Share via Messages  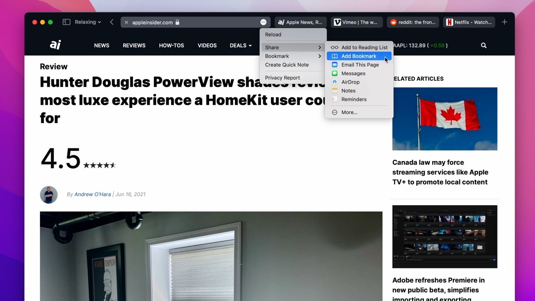(359, 73)
